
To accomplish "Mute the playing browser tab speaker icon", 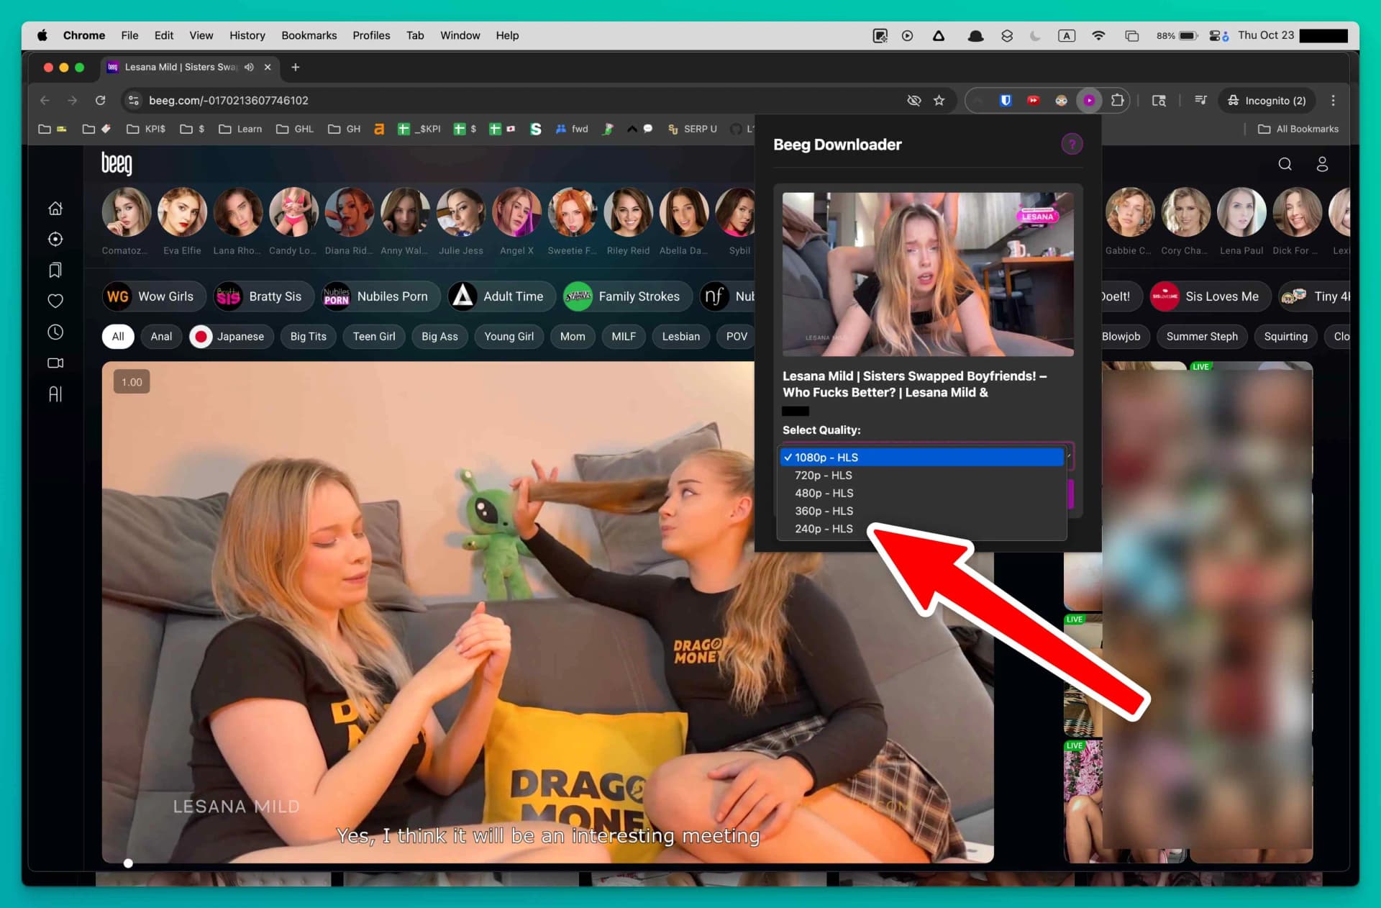I will [249, 67].
